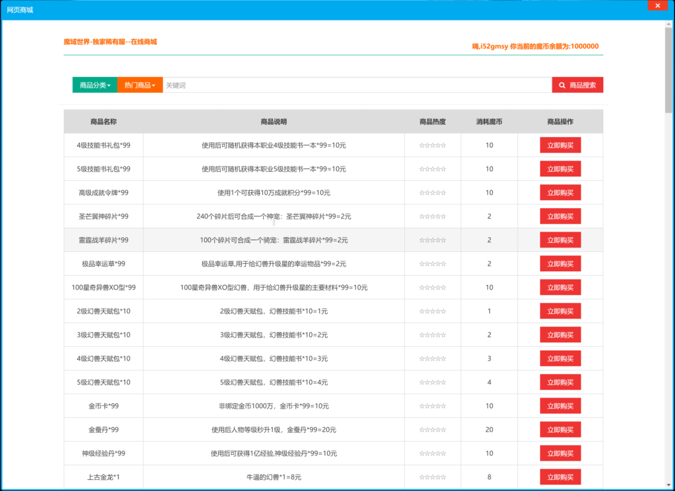
Task: Click the 商品热度 column header
Action: (x=432, y=122)
